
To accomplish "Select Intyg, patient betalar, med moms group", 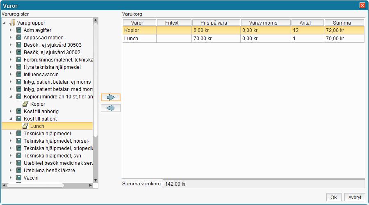I will [58, 89].
